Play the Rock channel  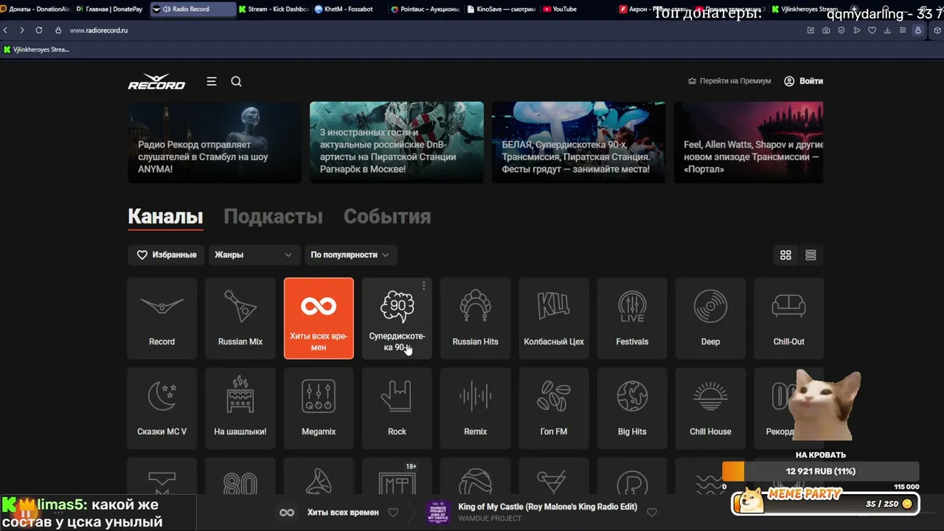pyautogui.click(x=397, y=408)
